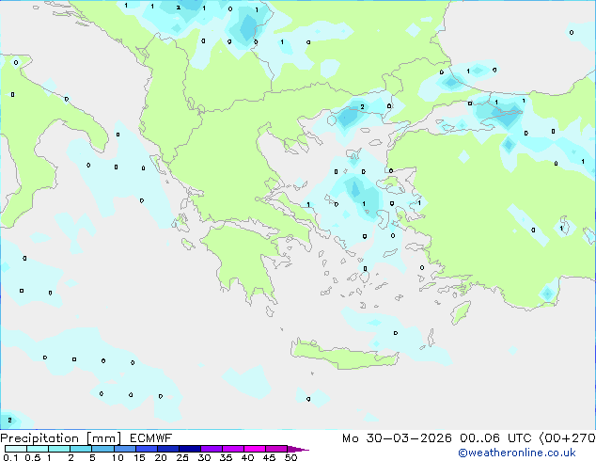The width and height of the screenshot is (596, 461).
Task: Click the date 'Mo 30-03-2026'
Action: pos(397,438)
